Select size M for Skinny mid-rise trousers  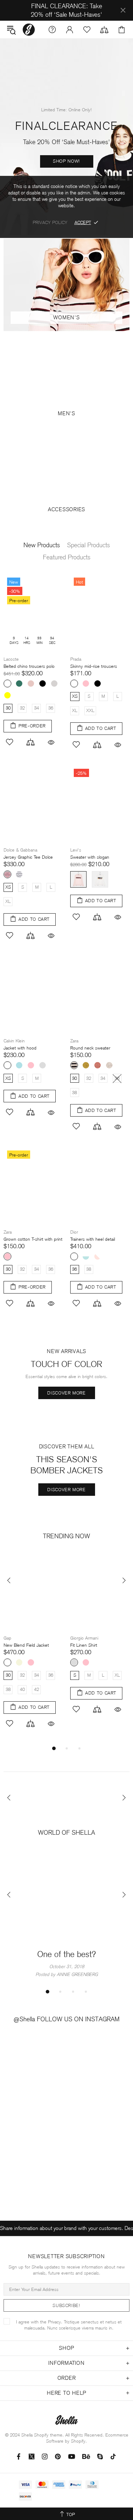point(103,696)
